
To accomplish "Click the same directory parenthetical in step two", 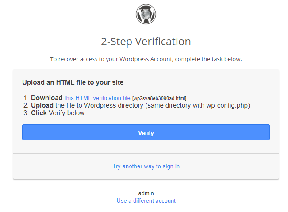I will coord(198,105).
